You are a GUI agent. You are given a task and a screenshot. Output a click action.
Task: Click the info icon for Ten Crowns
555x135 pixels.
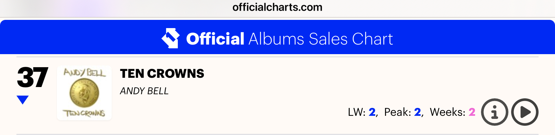(x=494, y=112)
